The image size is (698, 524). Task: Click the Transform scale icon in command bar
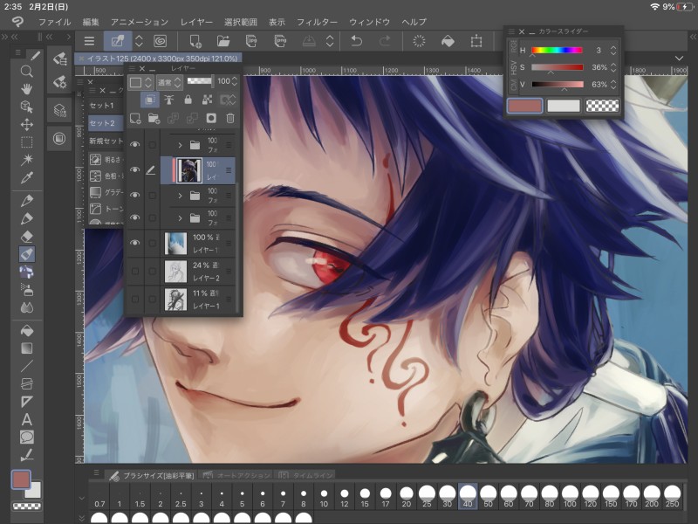click(x=476, y=41)
